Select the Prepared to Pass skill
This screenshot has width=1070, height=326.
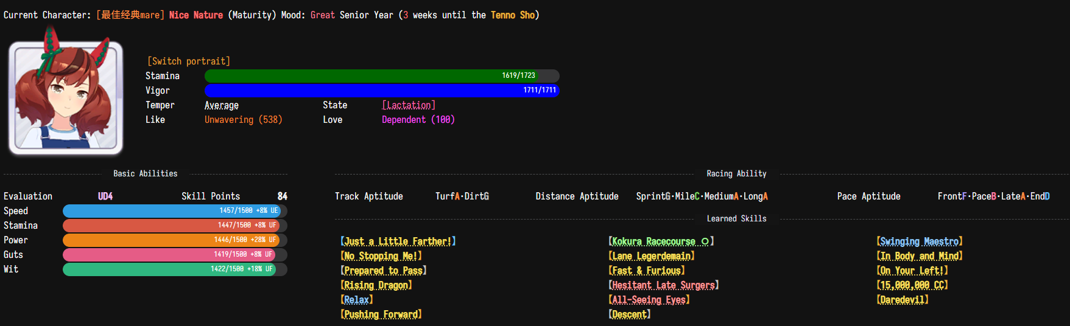coord(384,271)
